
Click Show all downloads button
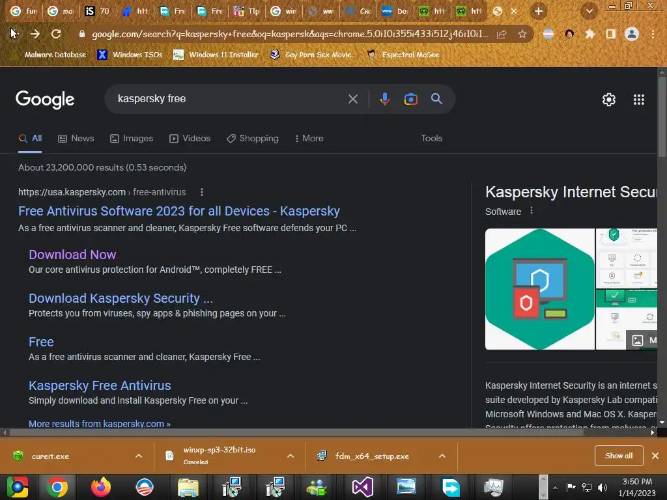[619, 456]
